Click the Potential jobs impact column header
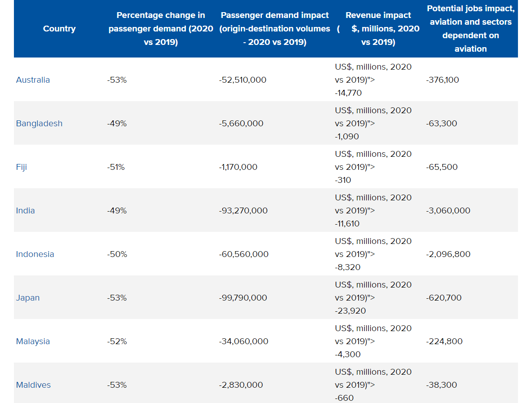 471,29
